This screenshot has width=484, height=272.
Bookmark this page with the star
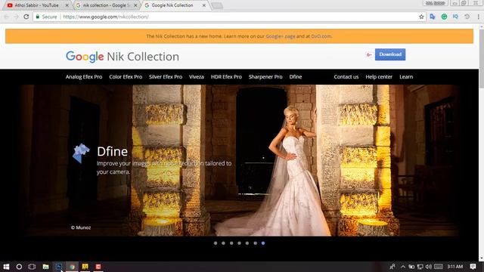coord(421,17)
